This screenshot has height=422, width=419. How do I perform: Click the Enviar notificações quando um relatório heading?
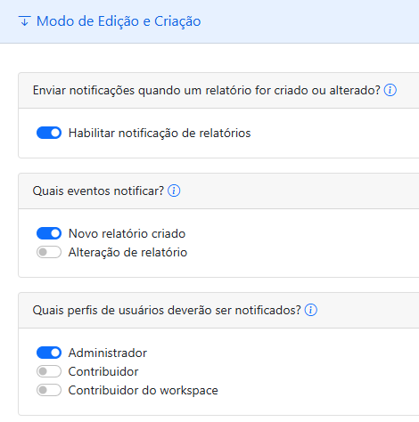coord(207,90)
